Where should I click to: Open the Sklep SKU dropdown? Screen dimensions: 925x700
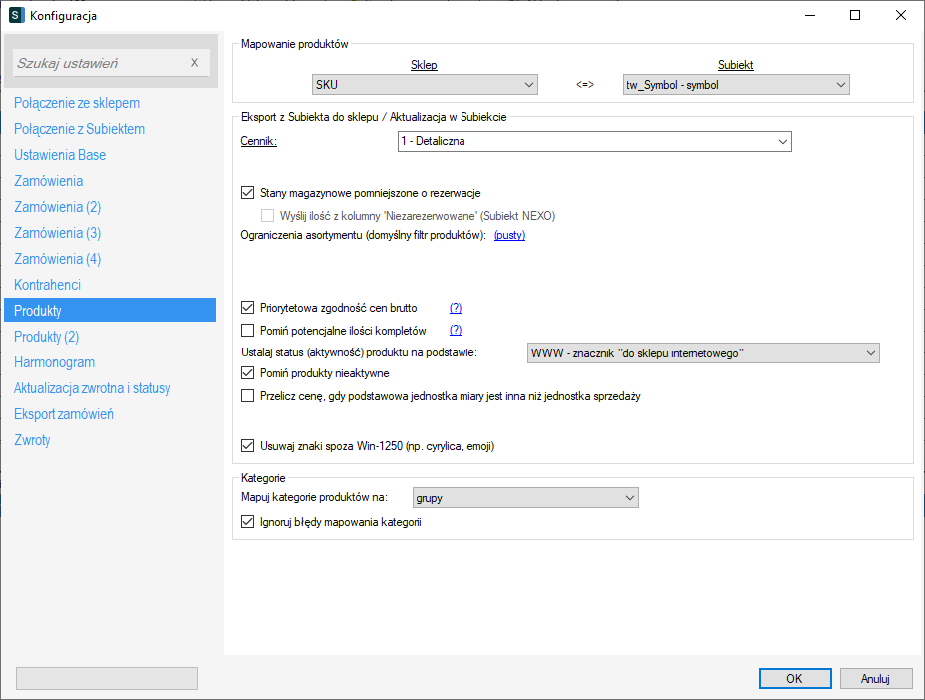point(425,85)
